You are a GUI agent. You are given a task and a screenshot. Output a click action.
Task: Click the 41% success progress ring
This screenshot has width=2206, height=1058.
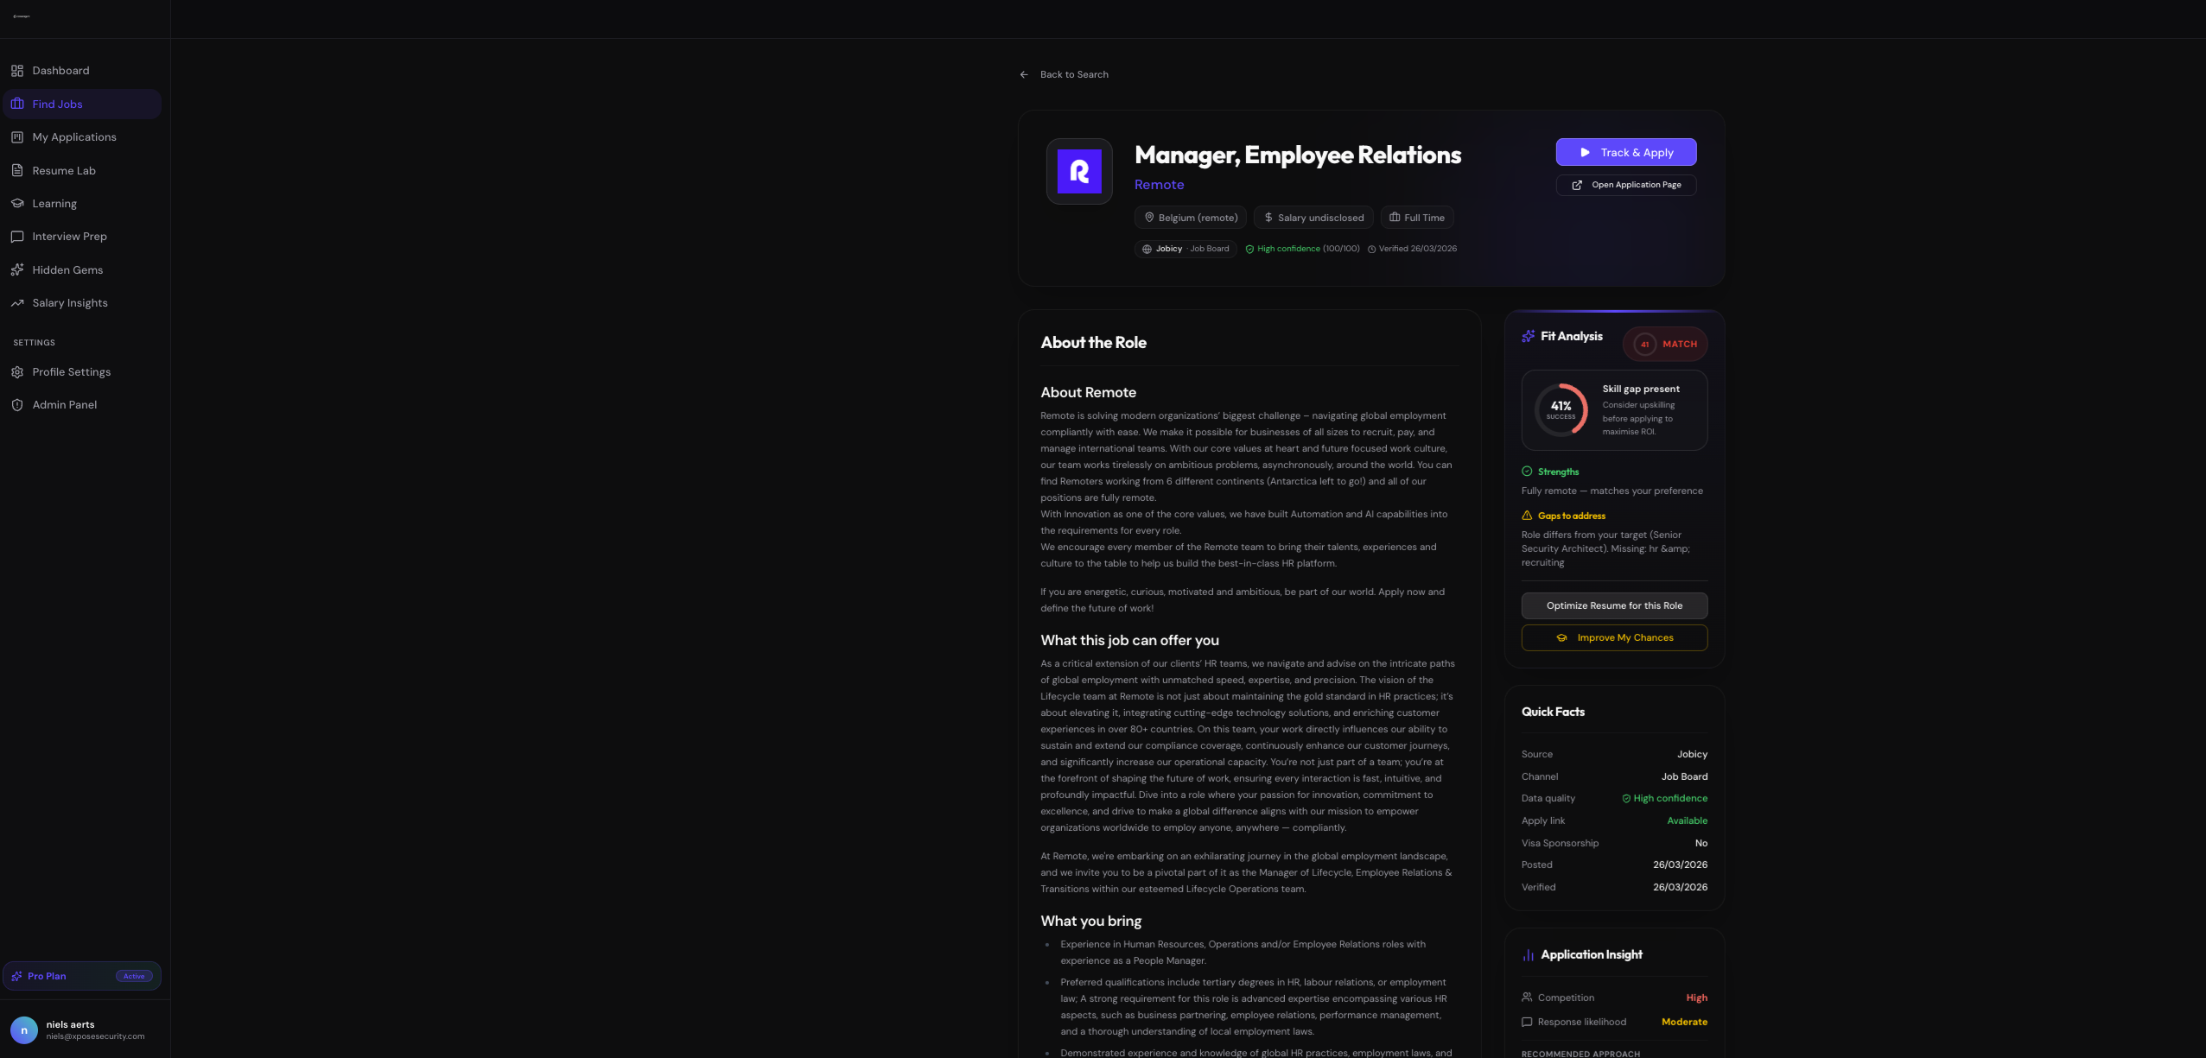1561,409
